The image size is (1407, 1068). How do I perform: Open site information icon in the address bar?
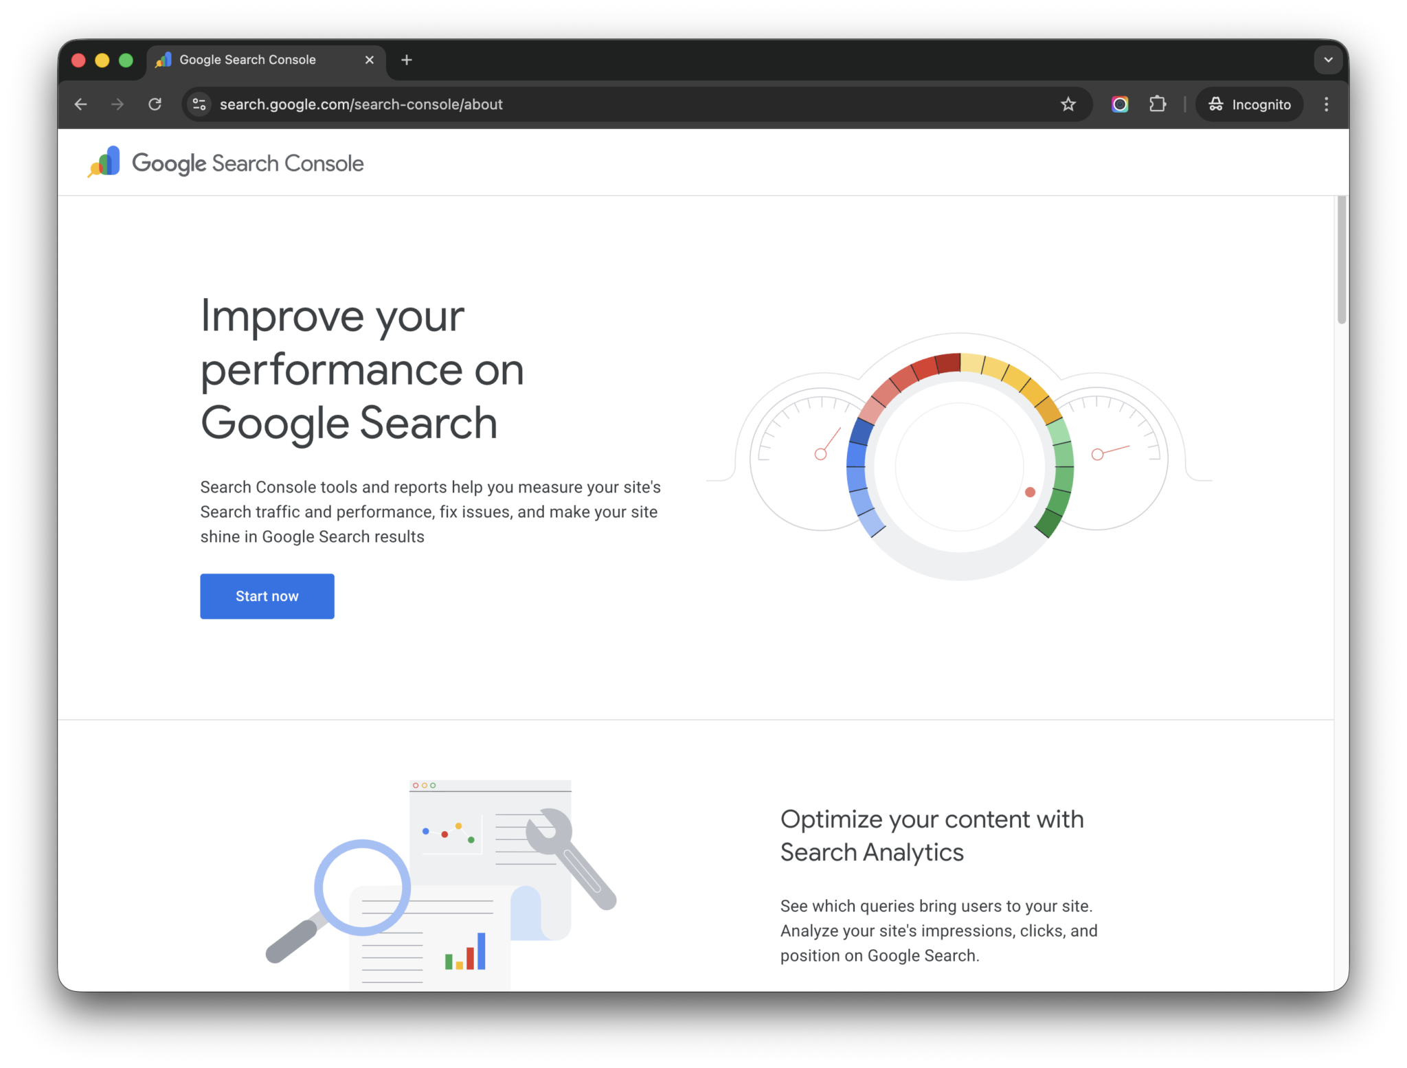(x=199, y=104)
